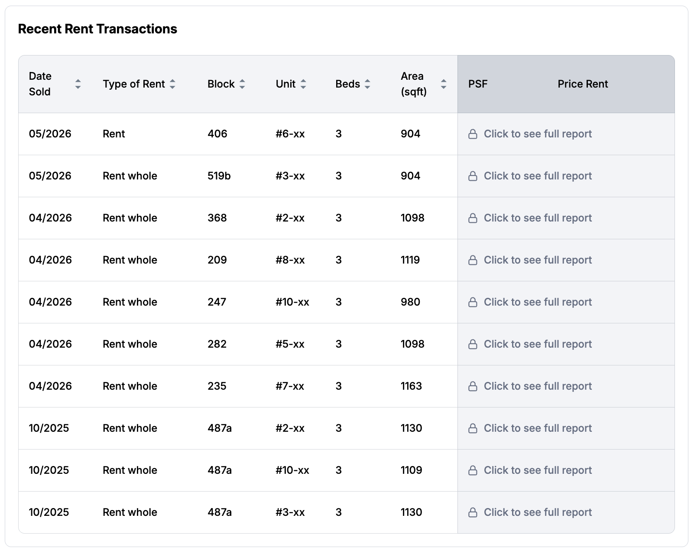Screen dimensions: 694x554
Task: Click the Unit column sort icon
Action: click(303, 84)
